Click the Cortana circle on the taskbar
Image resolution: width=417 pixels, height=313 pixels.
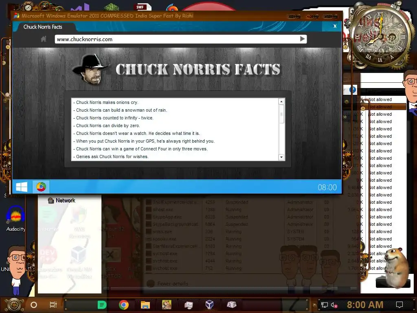click(x=34, y=305)
